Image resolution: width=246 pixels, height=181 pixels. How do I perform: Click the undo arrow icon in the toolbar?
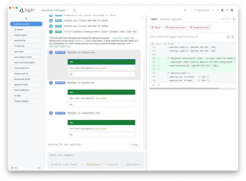coord(185,10)
